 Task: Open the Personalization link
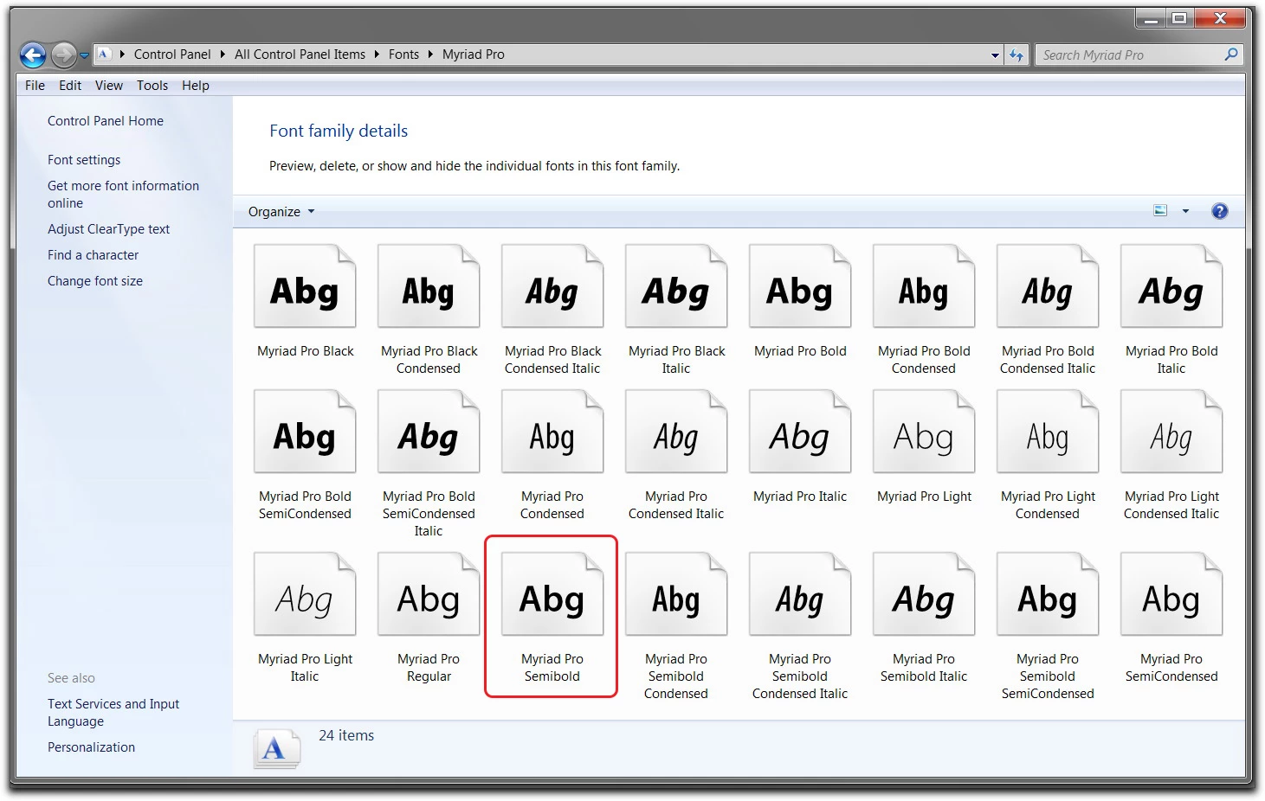[x=91, y=747]
